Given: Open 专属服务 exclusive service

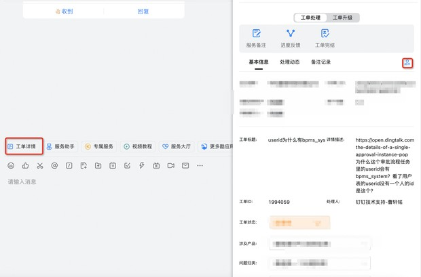Looking at the screenshot, I should click(99, 146).
